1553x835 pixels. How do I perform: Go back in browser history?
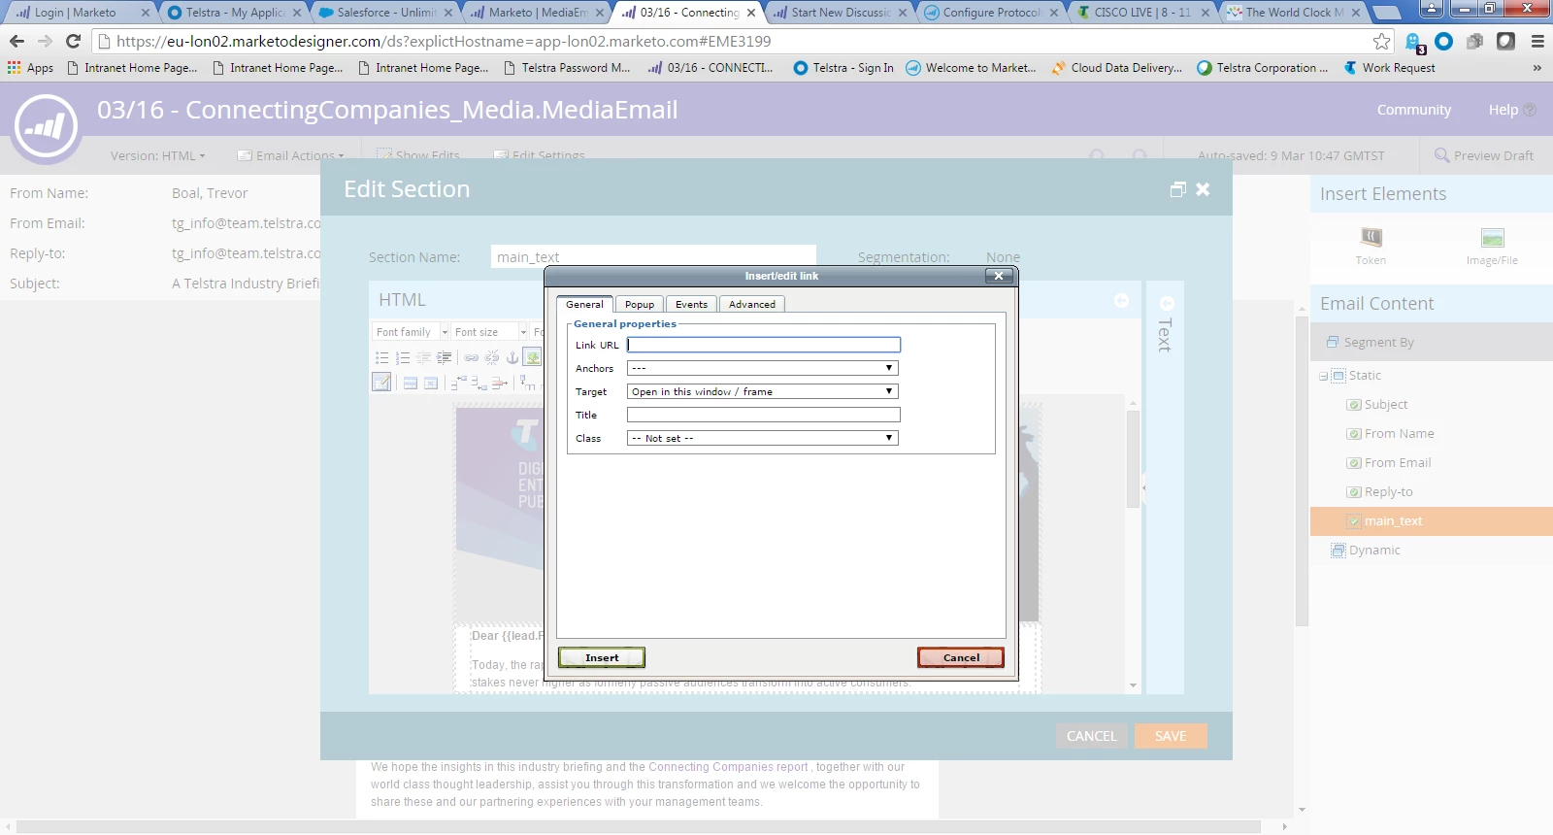17,41
